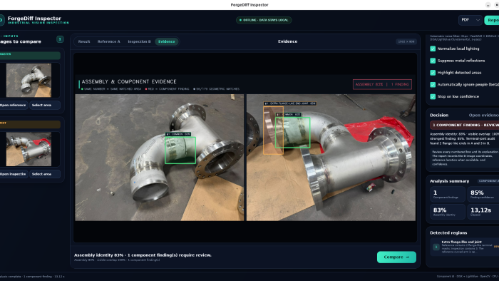
Task: Click the image resolution badge next to Evidence
Action: pos(406,41)
